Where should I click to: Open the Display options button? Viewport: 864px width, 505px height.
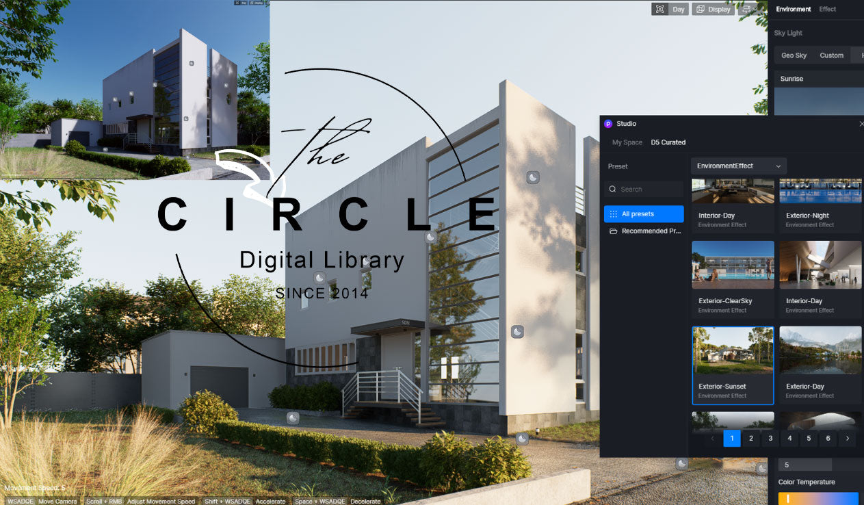click(713, 9)
